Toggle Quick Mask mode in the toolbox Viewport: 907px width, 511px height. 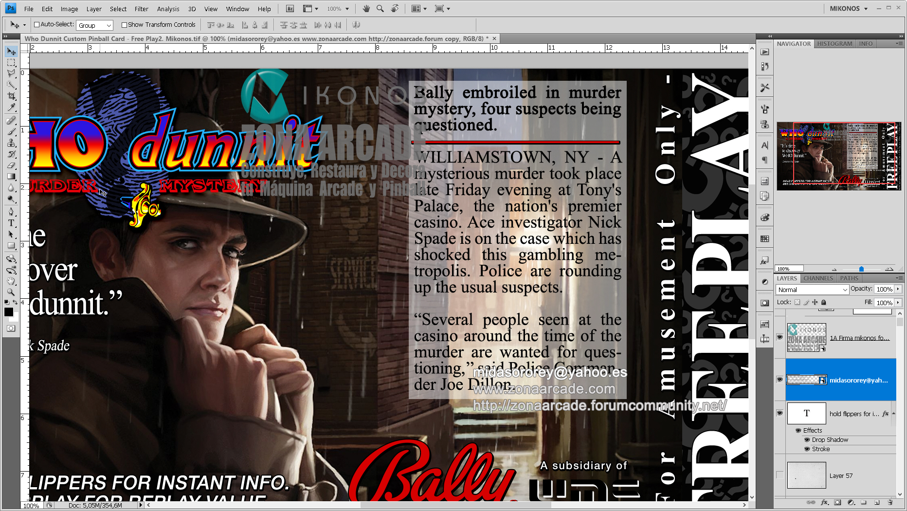11,328
